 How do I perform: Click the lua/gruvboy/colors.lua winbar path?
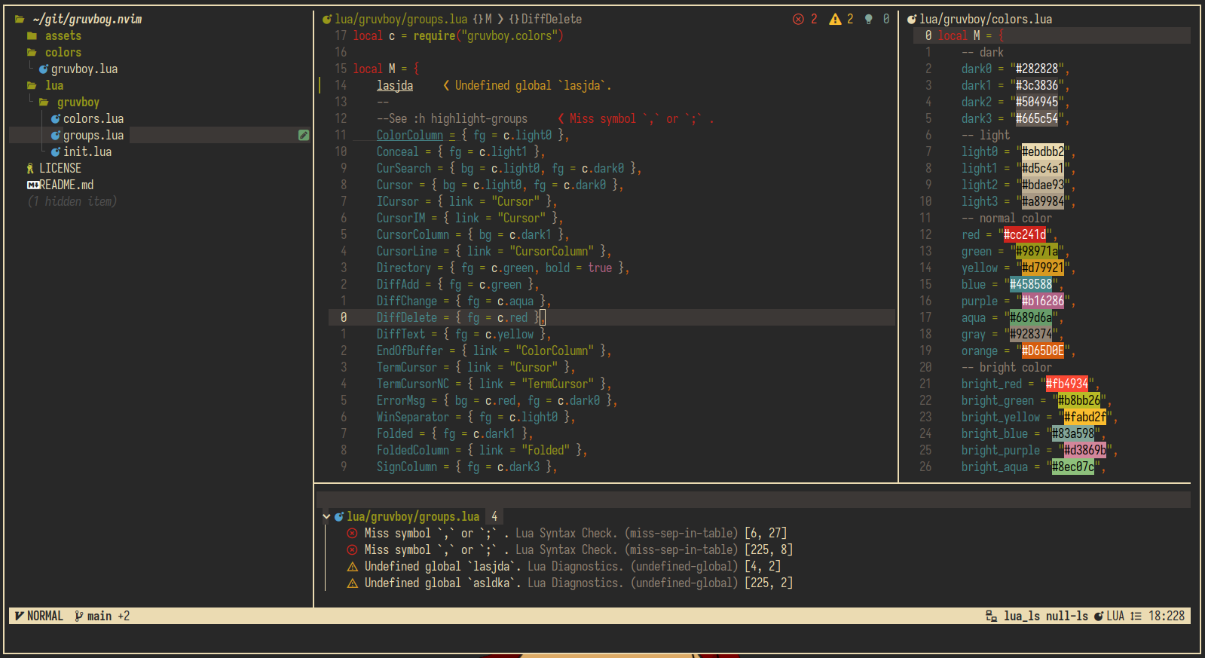[986, 20]
